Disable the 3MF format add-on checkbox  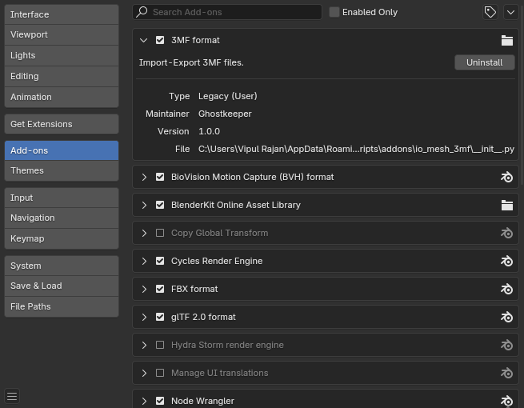160,40
